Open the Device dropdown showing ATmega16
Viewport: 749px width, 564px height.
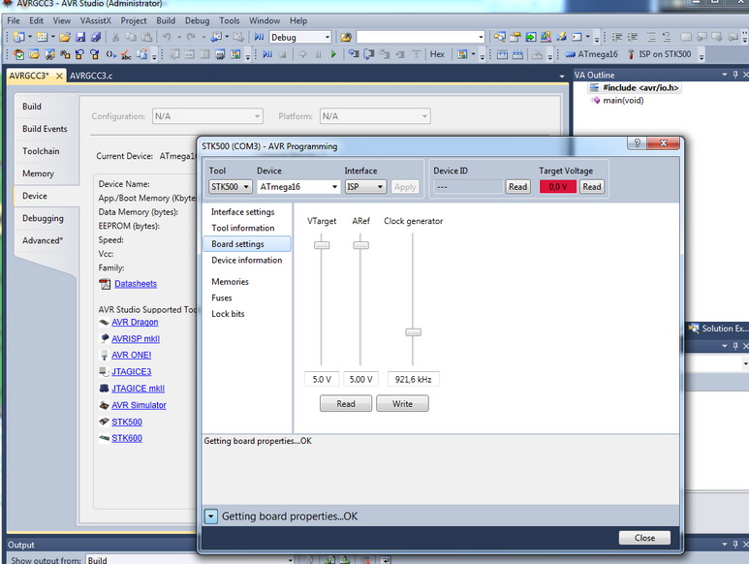[298, 187]
